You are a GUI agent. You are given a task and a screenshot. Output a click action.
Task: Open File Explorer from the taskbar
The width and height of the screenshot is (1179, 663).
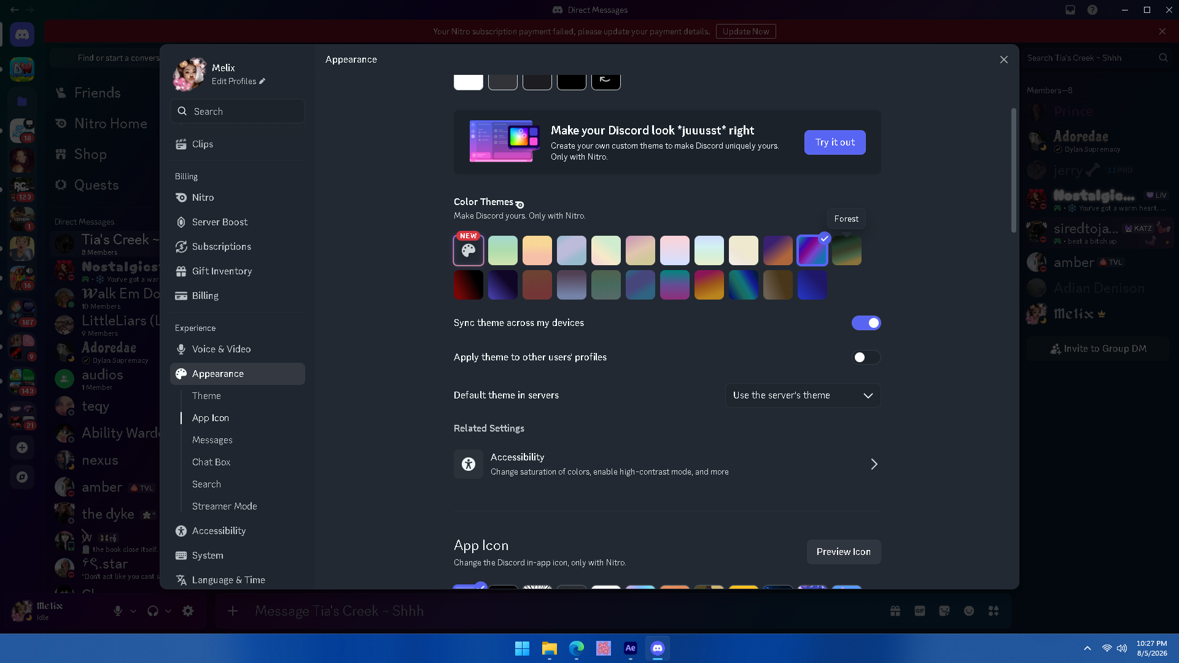click(x=550, y=648)
